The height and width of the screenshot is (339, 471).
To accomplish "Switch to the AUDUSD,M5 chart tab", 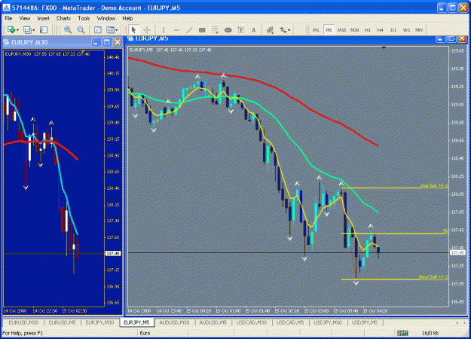I will [213, 322].
